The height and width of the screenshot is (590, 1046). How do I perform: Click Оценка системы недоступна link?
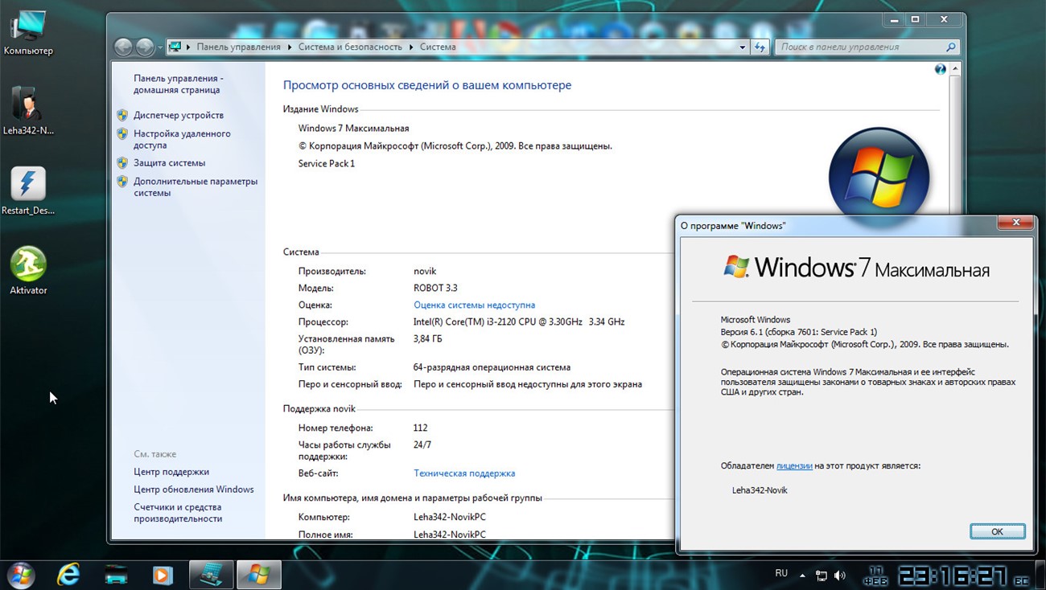pyautogui.click(x=474, y=305)
